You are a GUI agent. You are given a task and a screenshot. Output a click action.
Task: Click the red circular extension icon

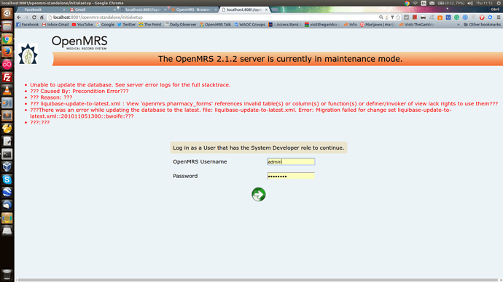tap(482, 17)
